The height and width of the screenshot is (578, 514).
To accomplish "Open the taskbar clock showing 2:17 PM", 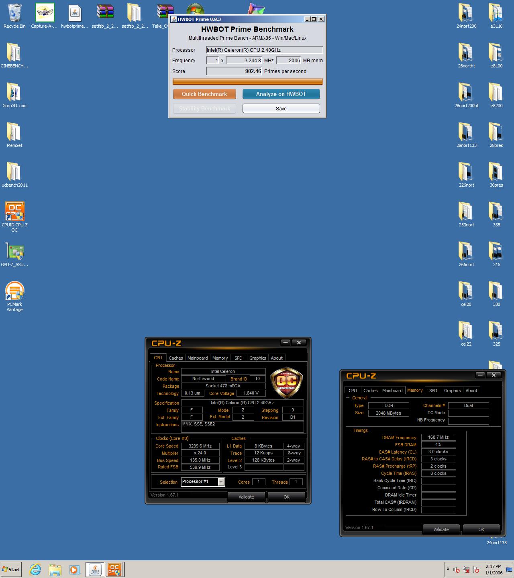I will pyautogui.click(x=494, y=570).
